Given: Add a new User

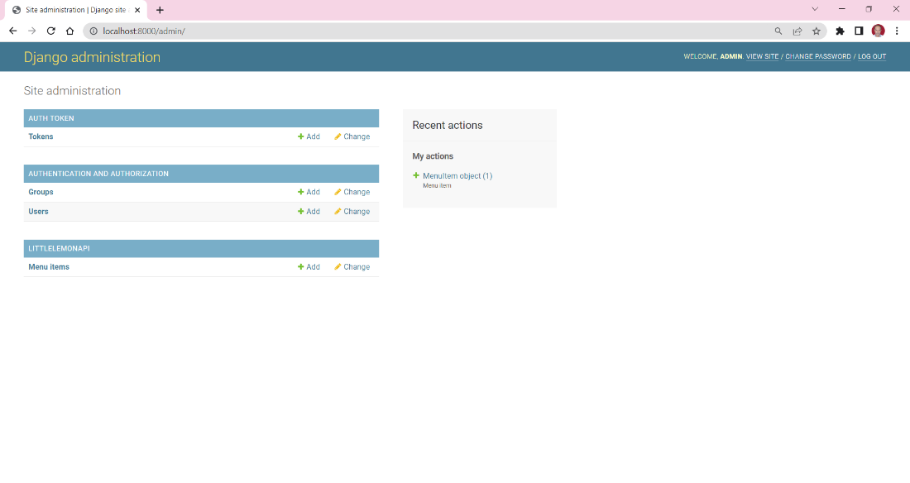Looking at the screenshot, I should click(x=309, y=212).
